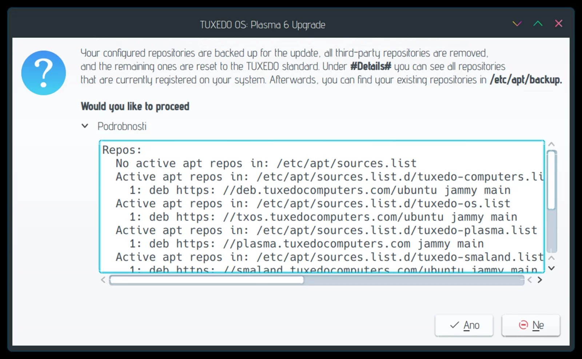The height and width of the screenshot is (359, 582).
Task: Click the txos.tuxedocomputers.com repo line
Action: (x=323, y=217)
